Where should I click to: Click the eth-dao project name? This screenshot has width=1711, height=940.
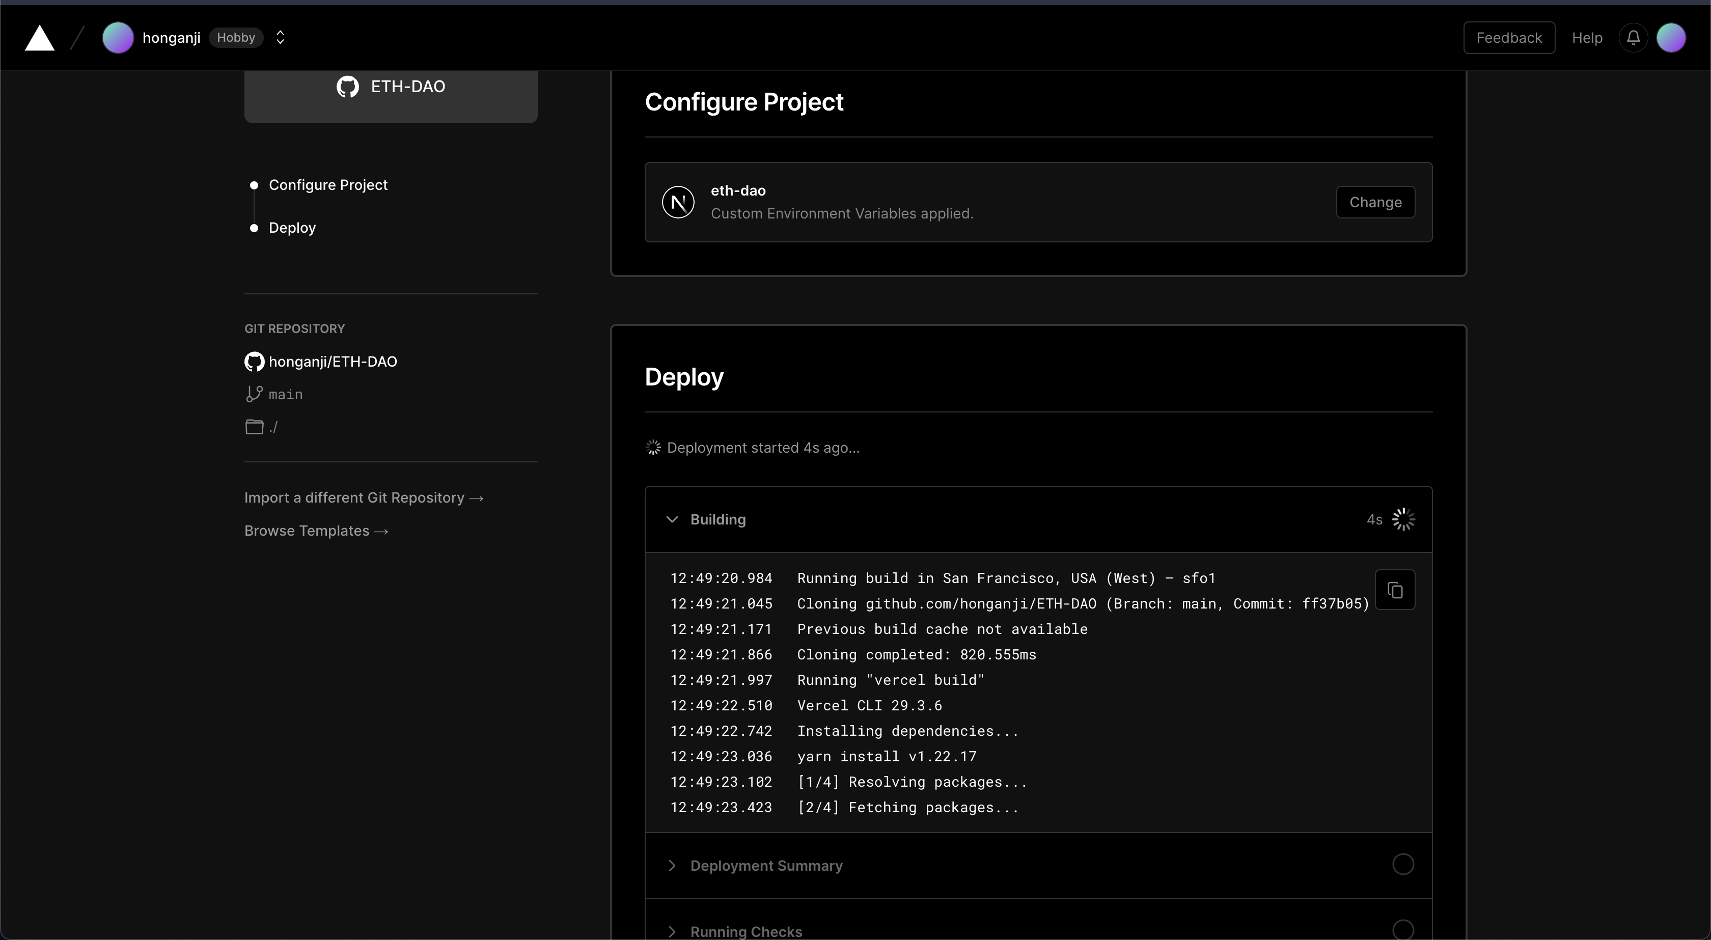coord(738,190)
